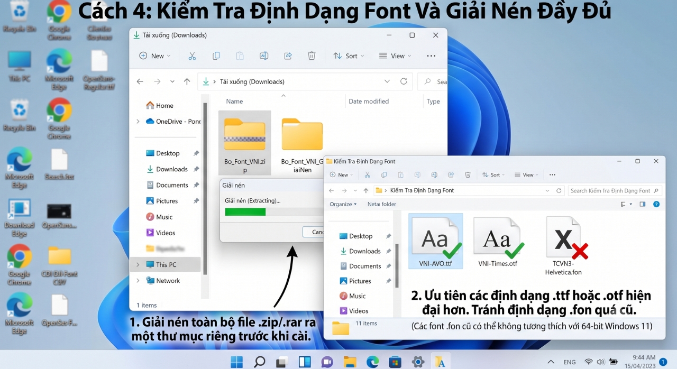The width and height of the screenshot is (677, 369).
Task: Open View dropdown in Kiểm Tra Định Dạng Font window
Action: click(x=526, y=174)
